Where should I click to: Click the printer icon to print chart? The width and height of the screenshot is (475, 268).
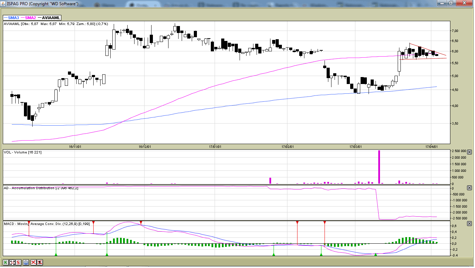[x=26, y=262]
